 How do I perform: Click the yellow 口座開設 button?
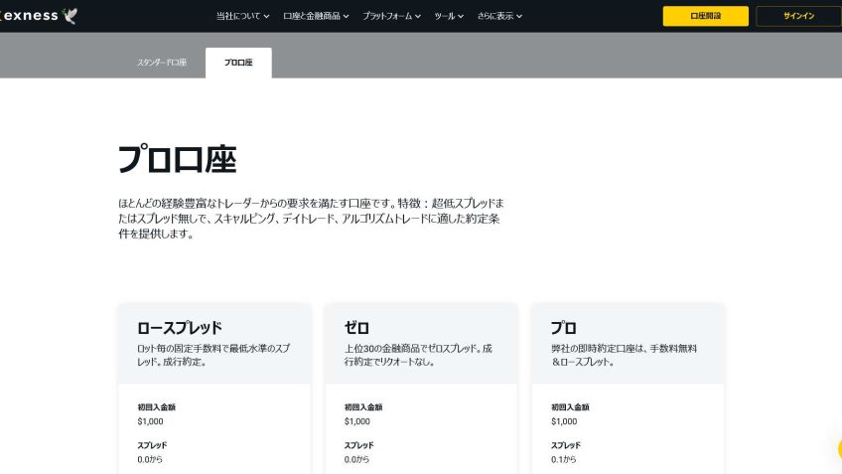tap(705, 16)
